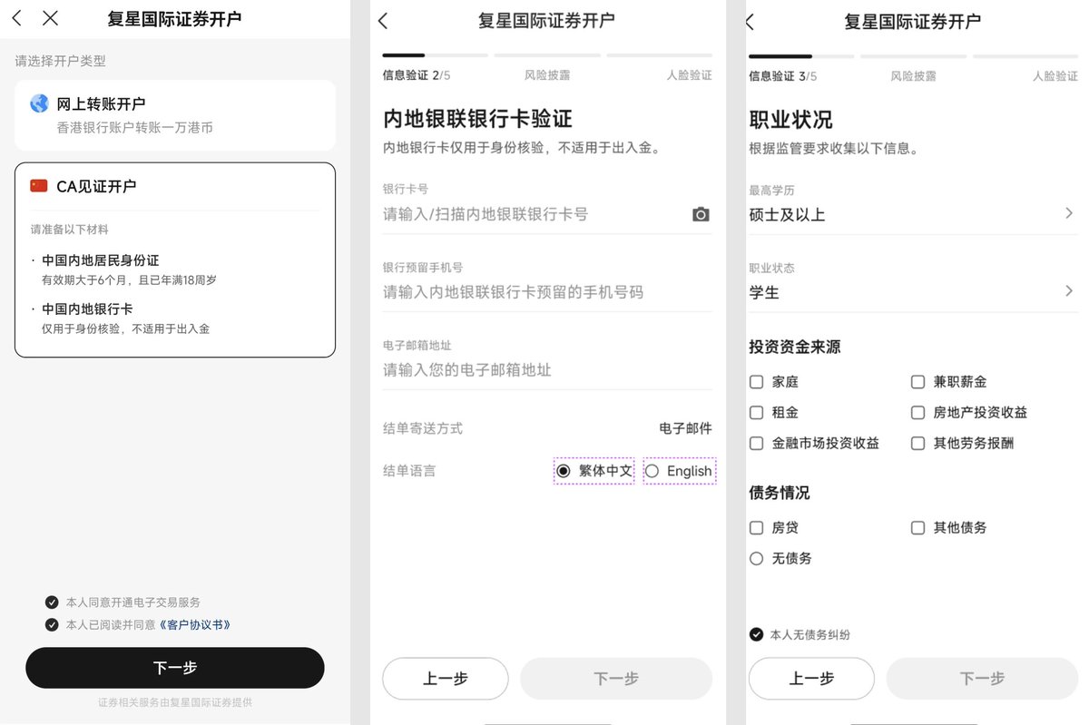Viewport: 1089px width, 725px height.
Task: Tap the black 下一步 button on first screen
Action: [175, 668]
